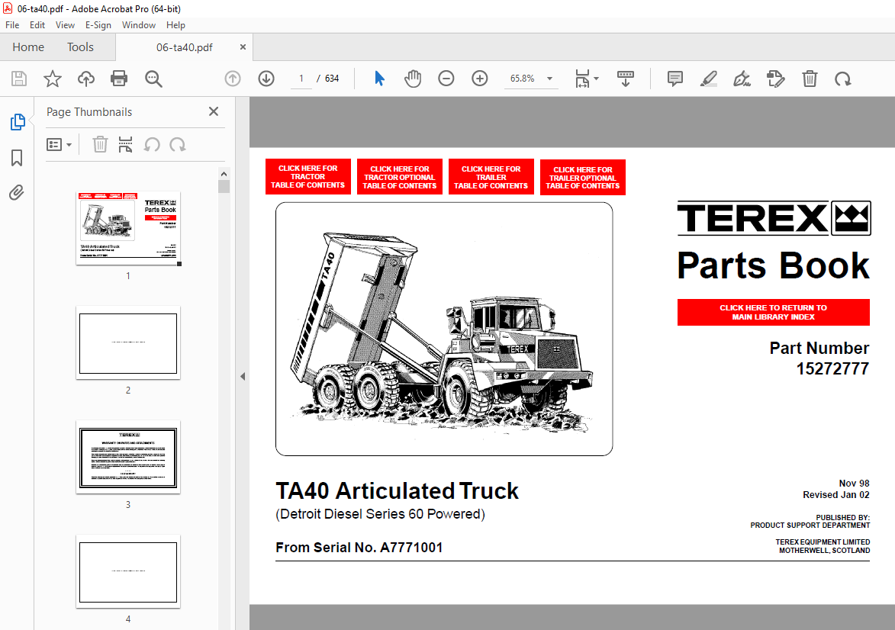Viewport: 895px width, 630px height.
Task: Click the scrolling mode keyboard icon
Action: (626, 79)
